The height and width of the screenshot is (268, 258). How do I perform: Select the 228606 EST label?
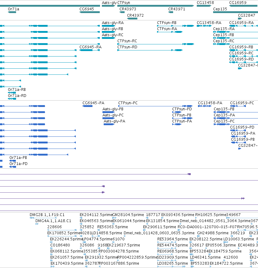click(x=55, y=227)
